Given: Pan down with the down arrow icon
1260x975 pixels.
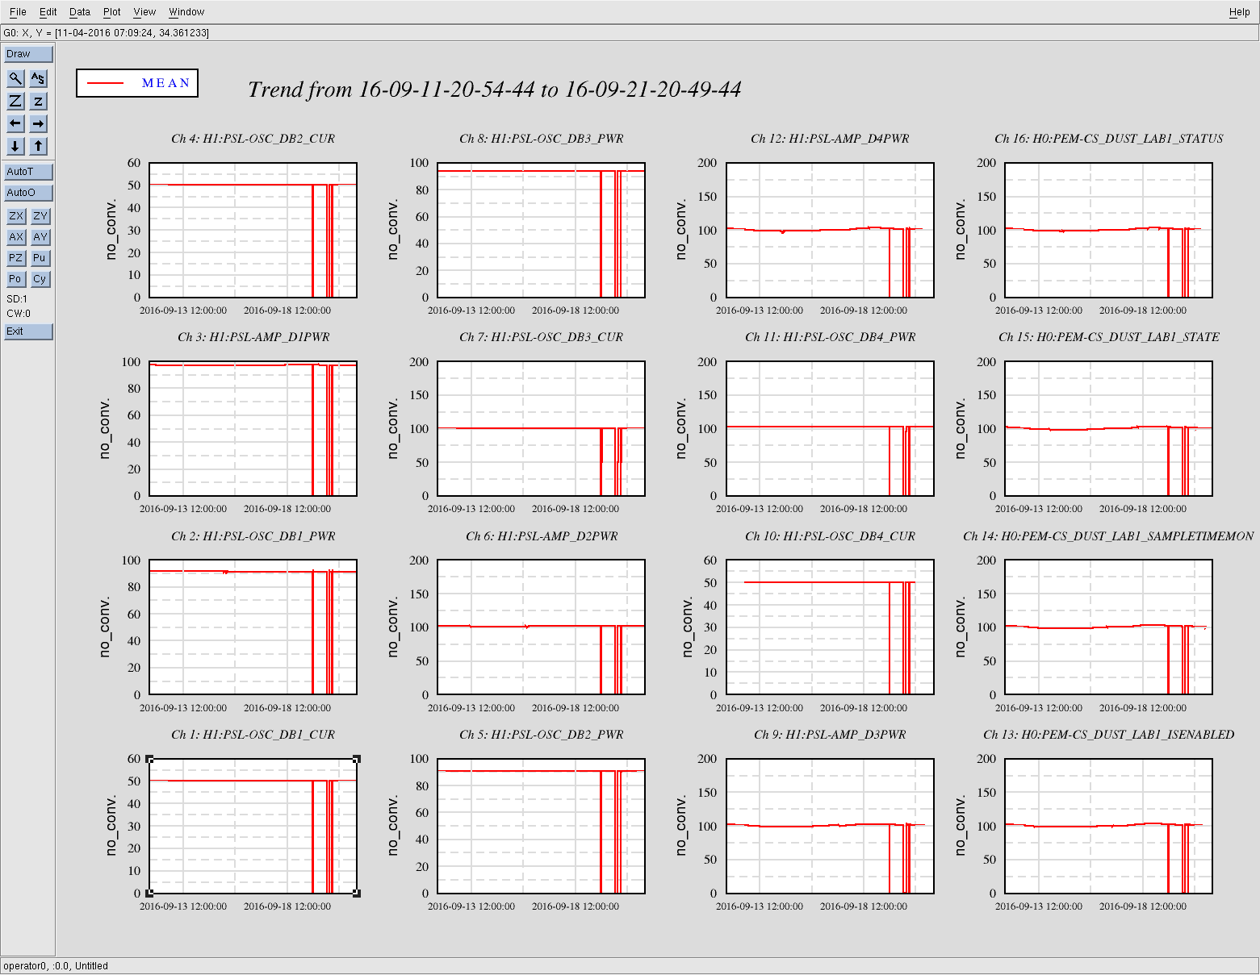Looking at the screenshot, I should pyautogui.click(x=15, y=146).
